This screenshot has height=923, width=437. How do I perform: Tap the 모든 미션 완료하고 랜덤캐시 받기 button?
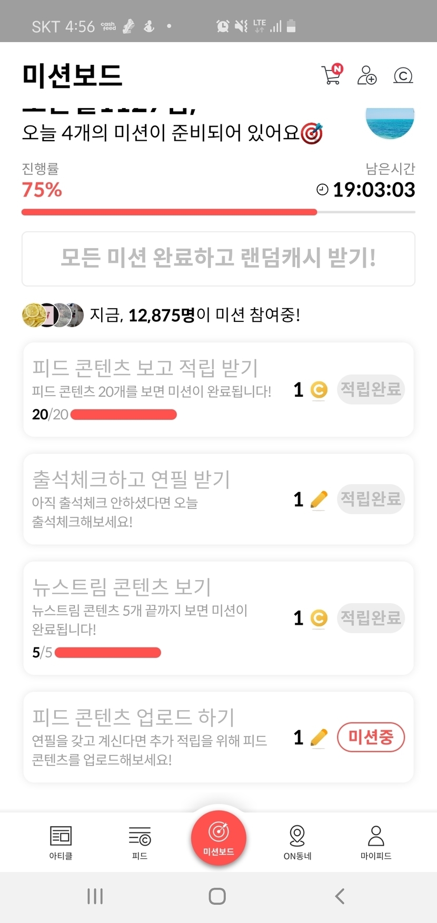point(219,259)
